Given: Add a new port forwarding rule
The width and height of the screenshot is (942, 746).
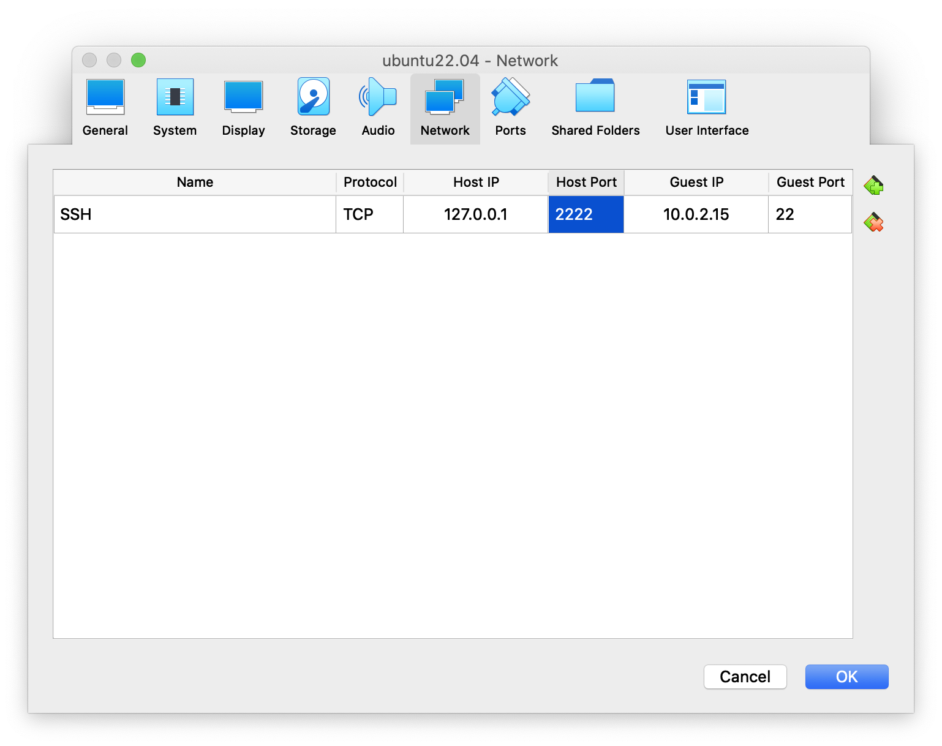Looking at the screenshot, I should pos(873,185).
